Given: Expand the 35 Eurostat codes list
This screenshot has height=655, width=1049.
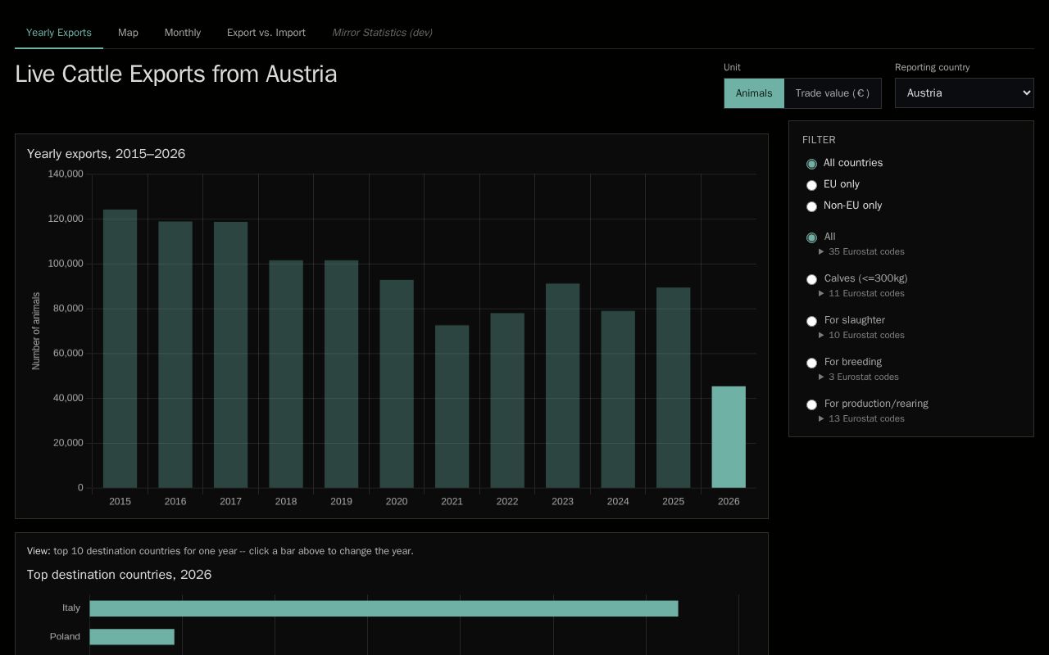Looking at the screenshot, I should point(861,251).
